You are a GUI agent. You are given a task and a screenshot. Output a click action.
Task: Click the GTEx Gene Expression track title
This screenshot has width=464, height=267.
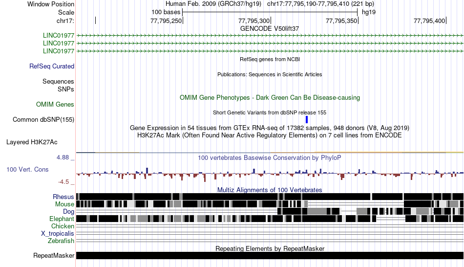click(x=270, y=128)
